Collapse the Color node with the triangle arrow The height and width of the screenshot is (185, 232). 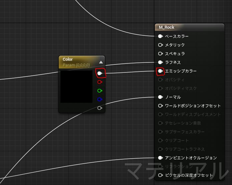101,62
